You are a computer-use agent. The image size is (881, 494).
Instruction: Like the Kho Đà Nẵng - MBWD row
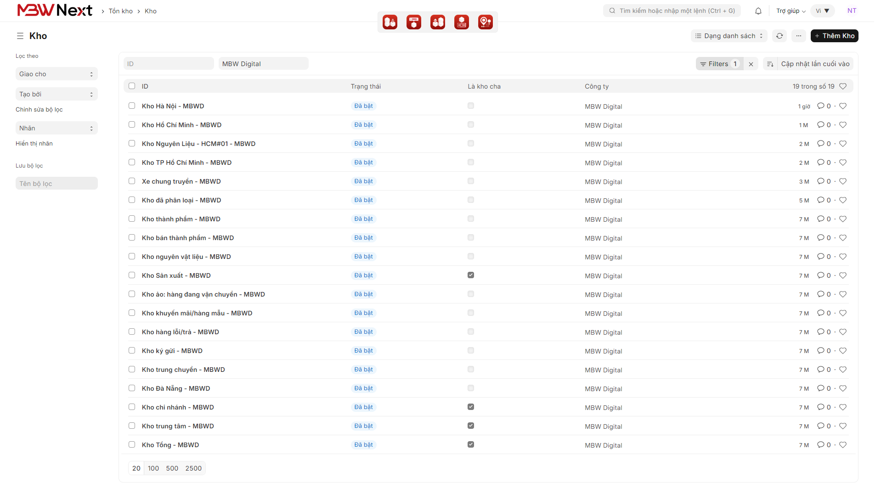tap(843, 388)
